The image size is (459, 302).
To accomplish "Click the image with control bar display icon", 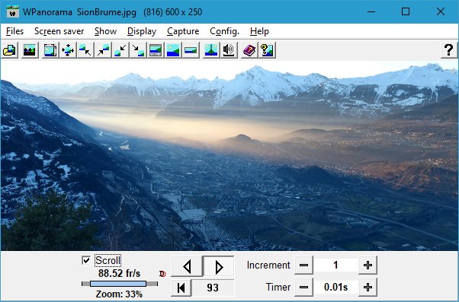I will click(156, 50).
